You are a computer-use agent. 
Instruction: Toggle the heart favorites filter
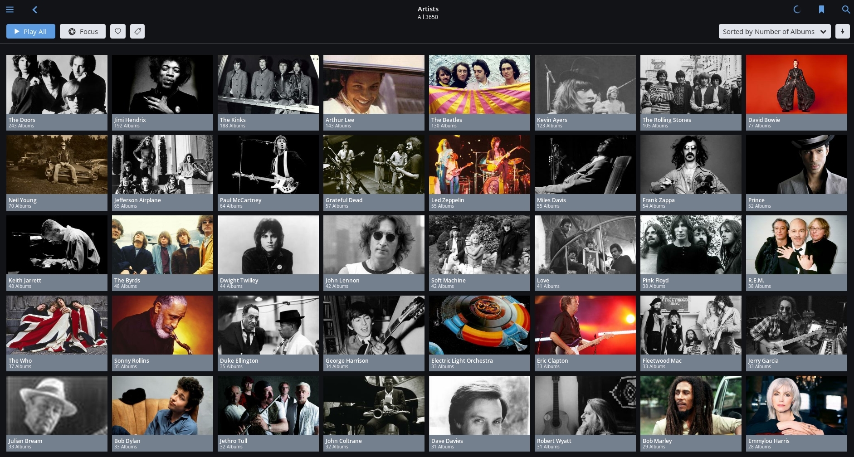pos(118,31)
